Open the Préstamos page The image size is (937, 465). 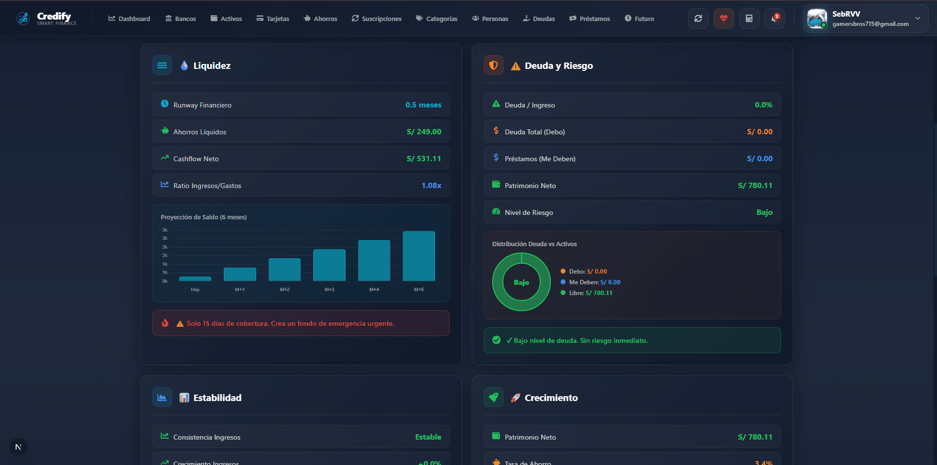[x=589, y=19]
